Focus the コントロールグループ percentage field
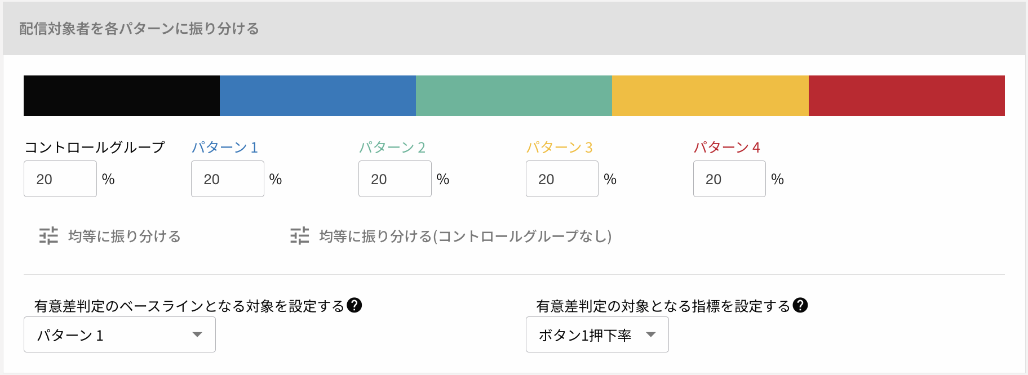1028x375 pixels. pos(60,179)
